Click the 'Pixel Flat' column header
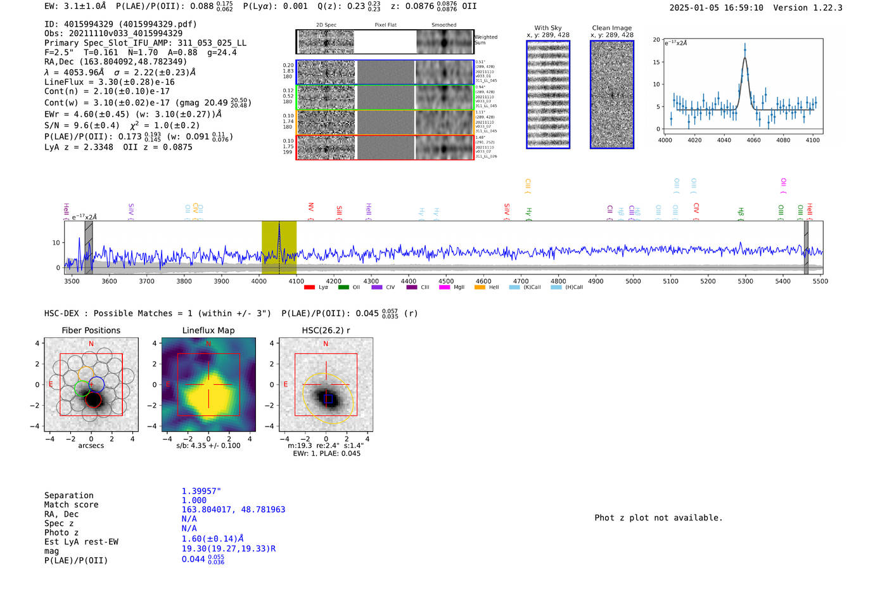This screenshot has height=604, width=887. (x=386, y=25)
